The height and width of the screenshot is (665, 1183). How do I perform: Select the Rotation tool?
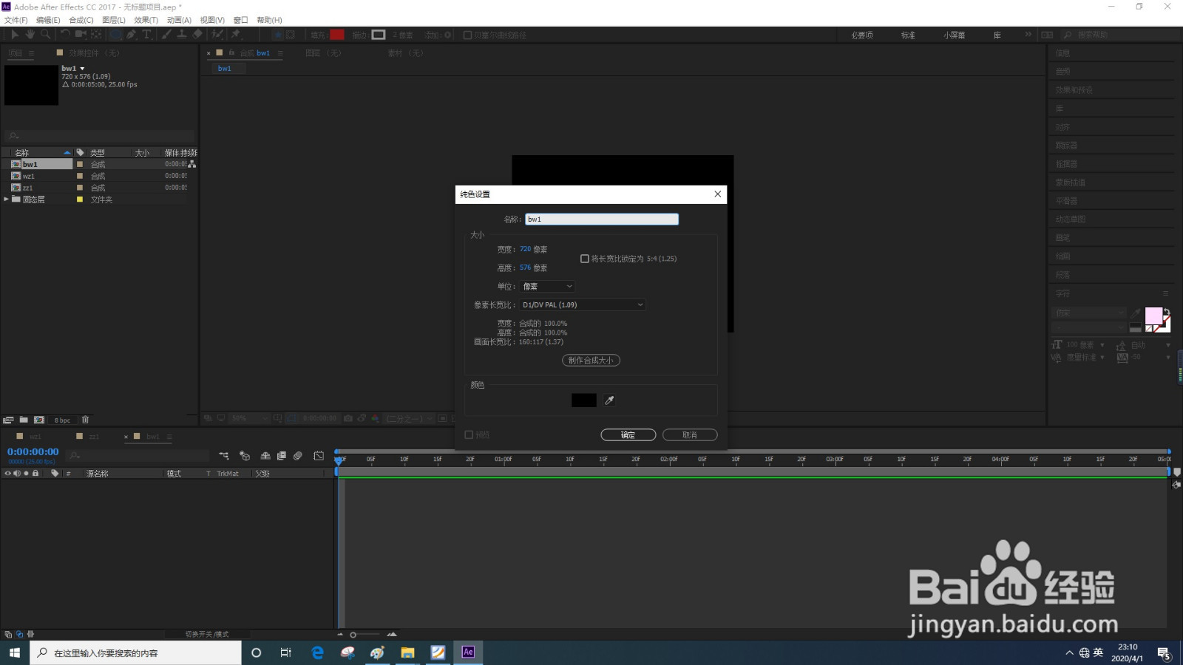[65, 35]
